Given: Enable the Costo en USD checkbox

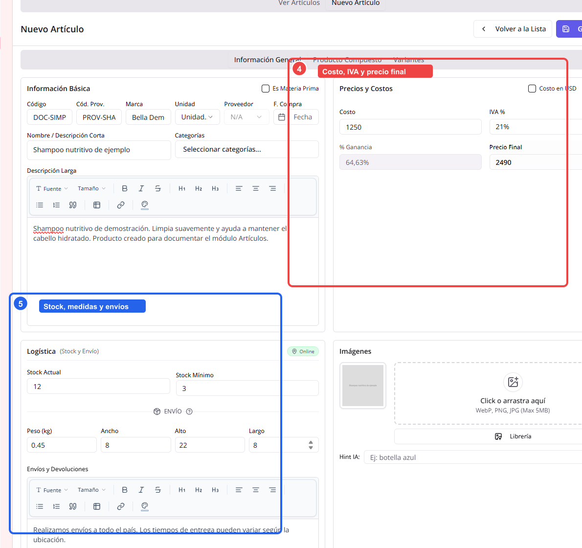Looking at the screenshot, I should click(532, 89).
